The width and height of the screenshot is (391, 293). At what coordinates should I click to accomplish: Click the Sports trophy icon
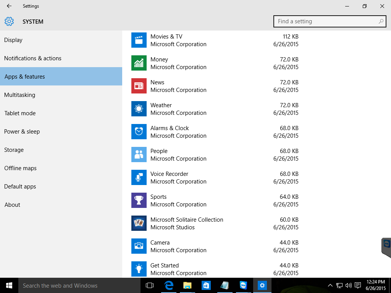(x=139, y=200)
